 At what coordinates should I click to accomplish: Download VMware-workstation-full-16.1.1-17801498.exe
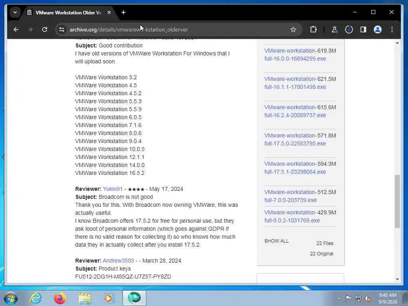pyautogui.click(x=295, y=83)
